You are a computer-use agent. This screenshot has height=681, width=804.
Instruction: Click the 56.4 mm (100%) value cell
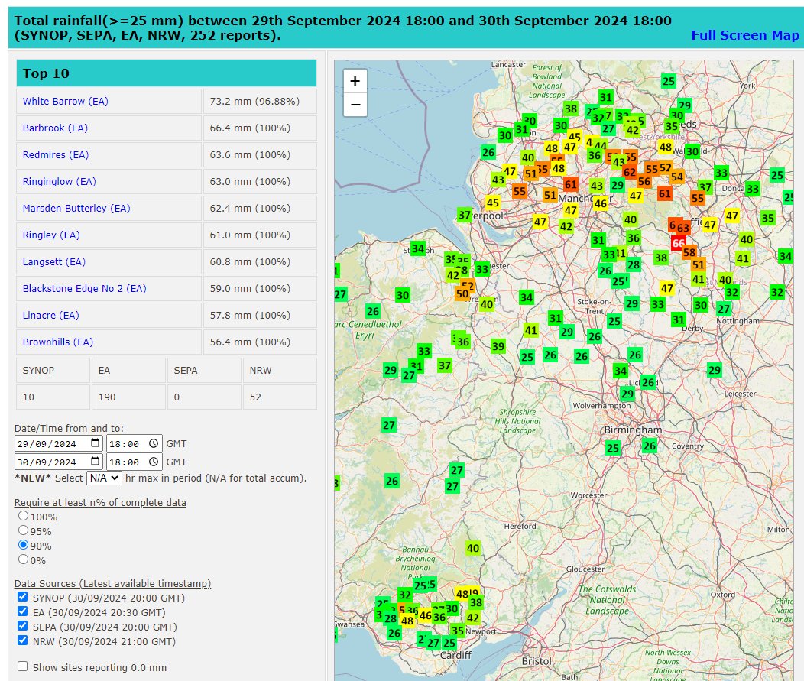[x=260, y=342]
